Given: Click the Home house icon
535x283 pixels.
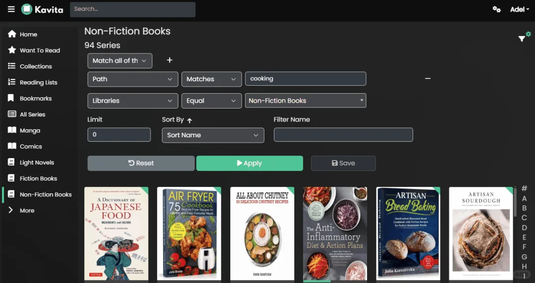Looking at the screenshot, I should pos(12,34).
